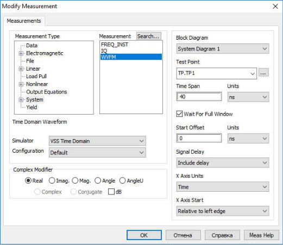Close the Modify Measurement dialog

click(x=275, y=7)
